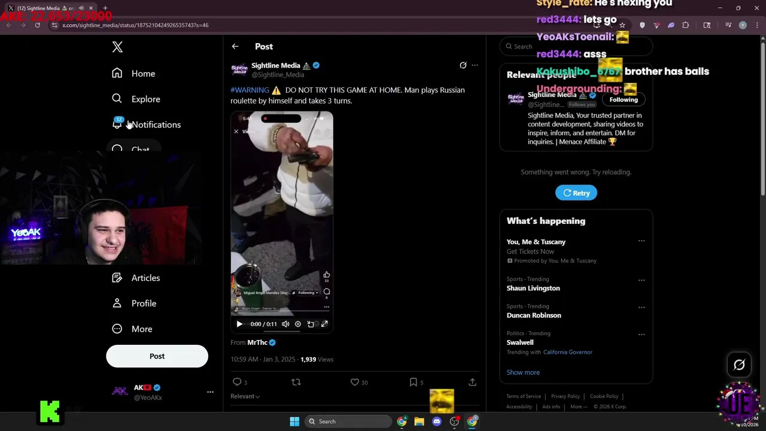Screen dimensions: 766x431
Task: Open the Shaun Livingston trending topic
Action: coord(533,288)
